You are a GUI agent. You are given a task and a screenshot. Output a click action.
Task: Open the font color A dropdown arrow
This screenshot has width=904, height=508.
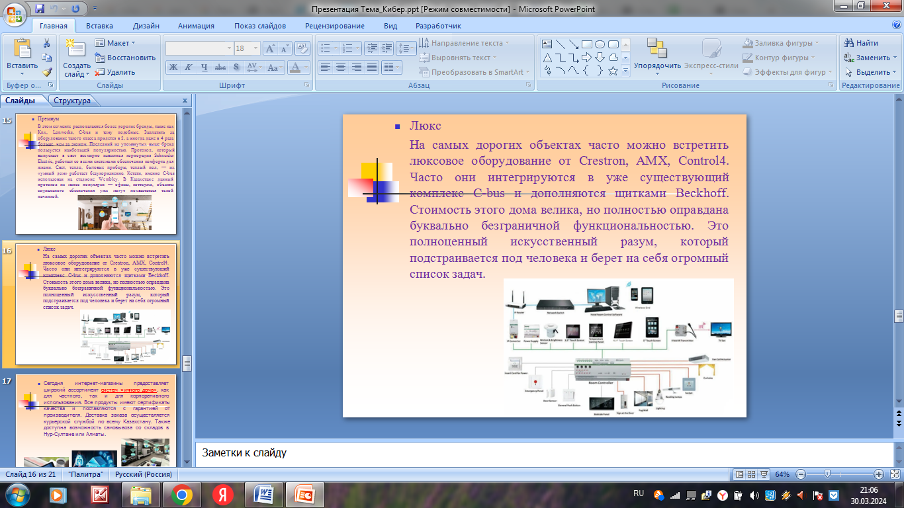[x=306, y=67]
